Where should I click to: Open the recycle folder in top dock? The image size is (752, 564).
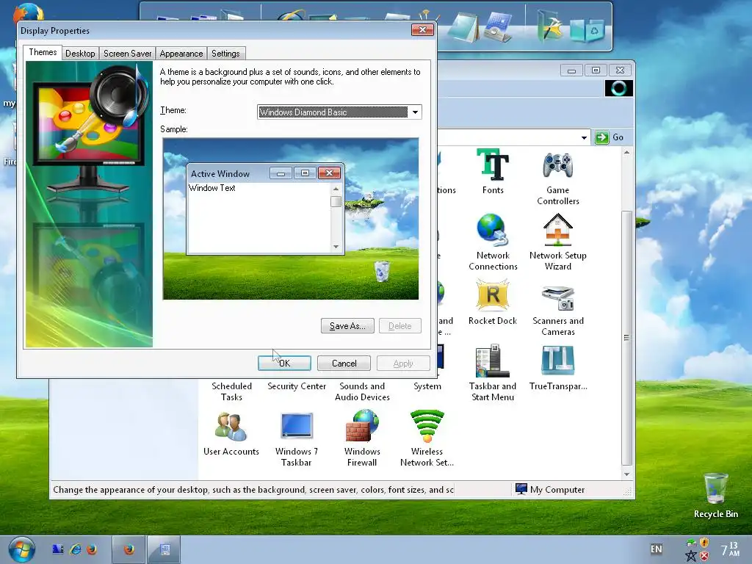pyautogui.click(x=588, y=29)
